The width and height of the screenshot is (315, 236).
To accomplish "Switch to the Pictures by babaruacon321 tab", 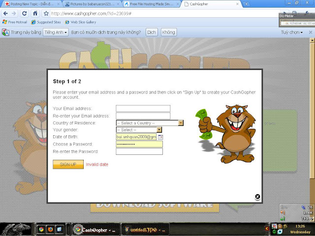I will 92,4.
